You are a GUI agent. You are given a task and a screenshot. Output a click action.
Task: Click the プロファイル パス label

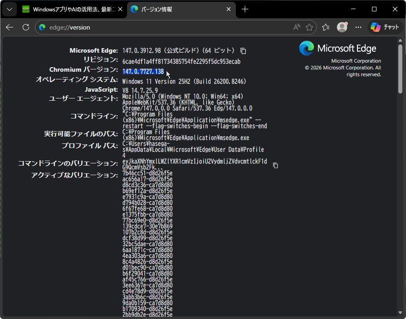89,146
